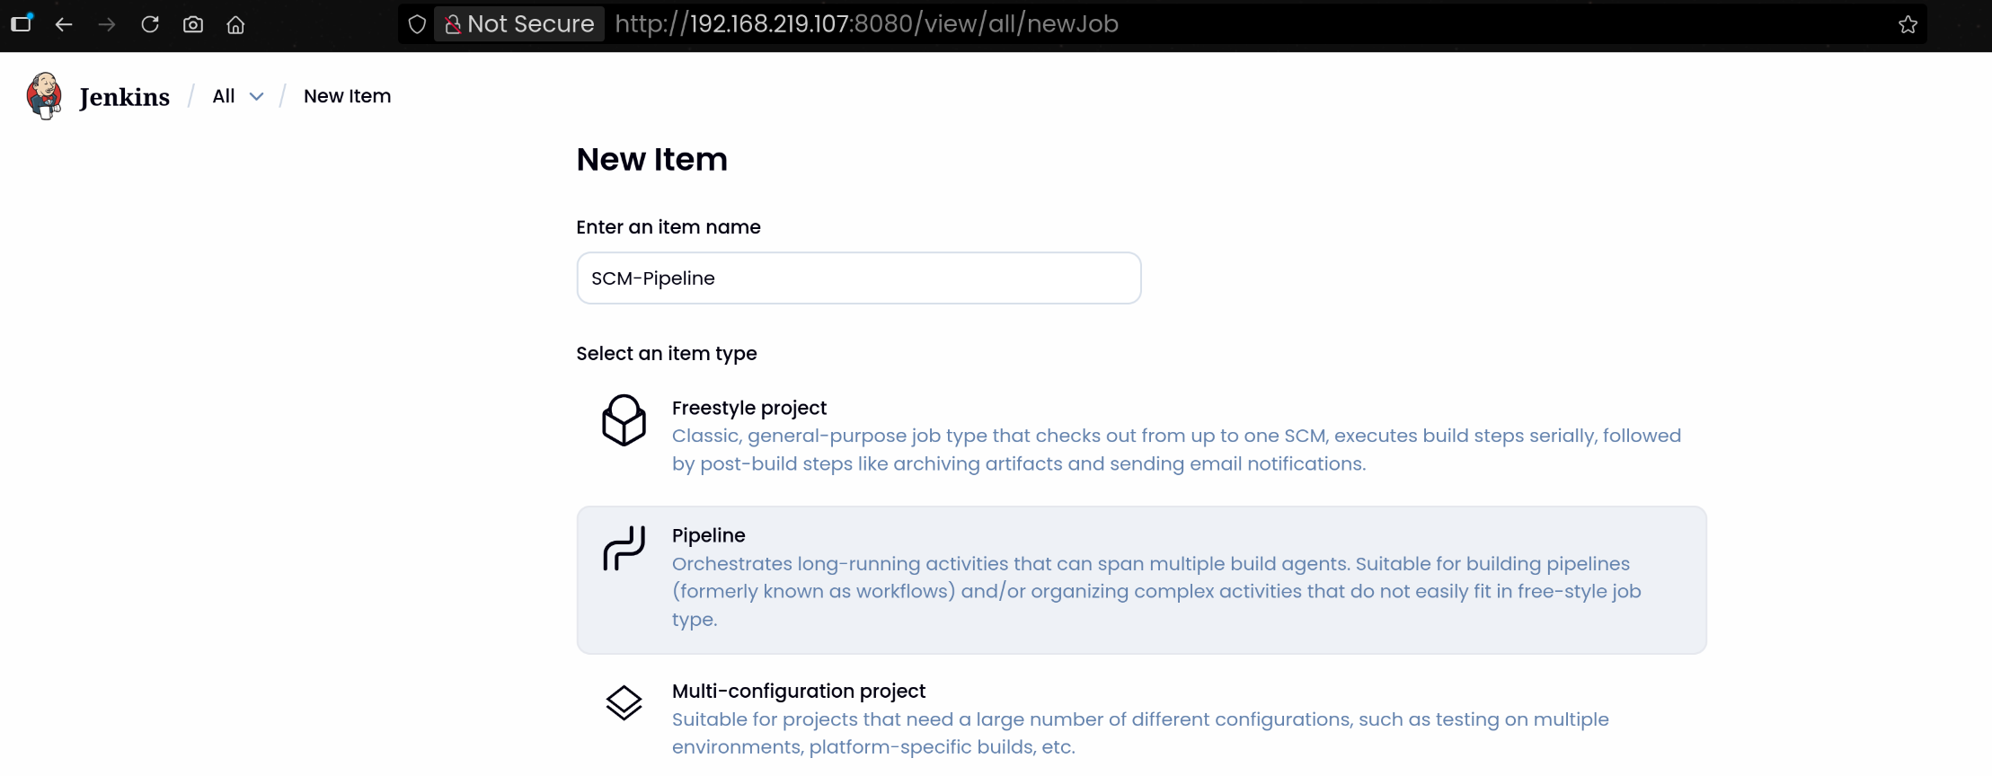This screenshot has width=1992, height=776.
Task: Click the New Item page heading
Action: [652, 159]
